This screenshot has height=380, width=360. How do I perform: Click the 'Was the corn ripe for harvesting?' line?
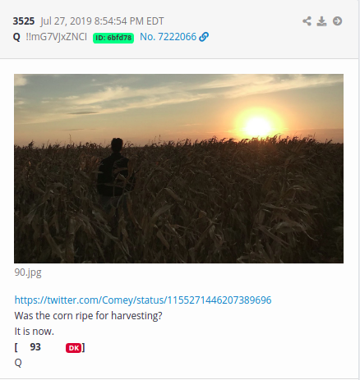point(88,316)
